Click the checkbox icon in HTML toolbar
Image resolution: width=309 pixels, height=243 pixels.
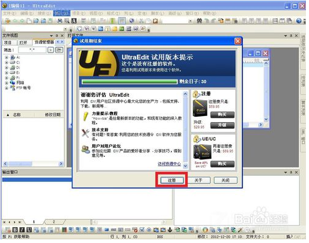[x=142, y=230]
